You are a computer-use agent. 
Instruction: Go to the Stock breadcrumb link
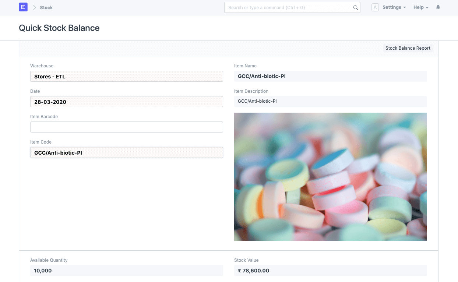coord(46,7)
